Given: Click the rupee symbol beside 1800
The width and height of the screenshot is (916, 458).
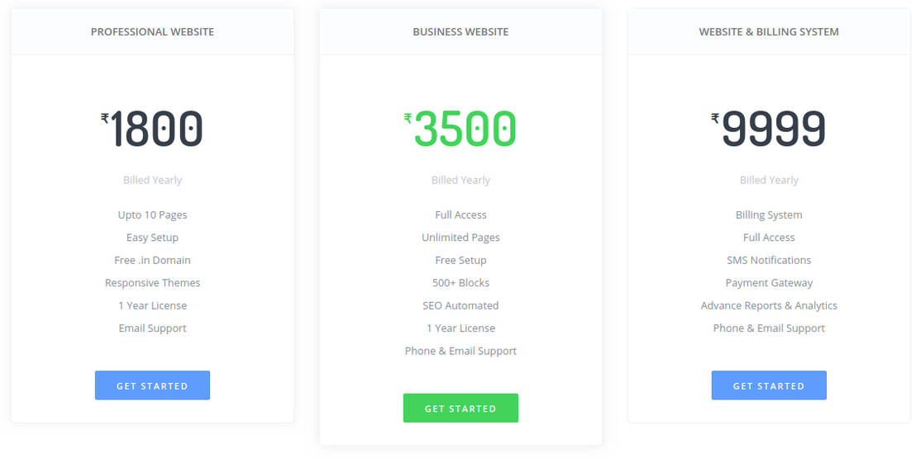Looking at the screenshot, I should (x=105, y=118).
